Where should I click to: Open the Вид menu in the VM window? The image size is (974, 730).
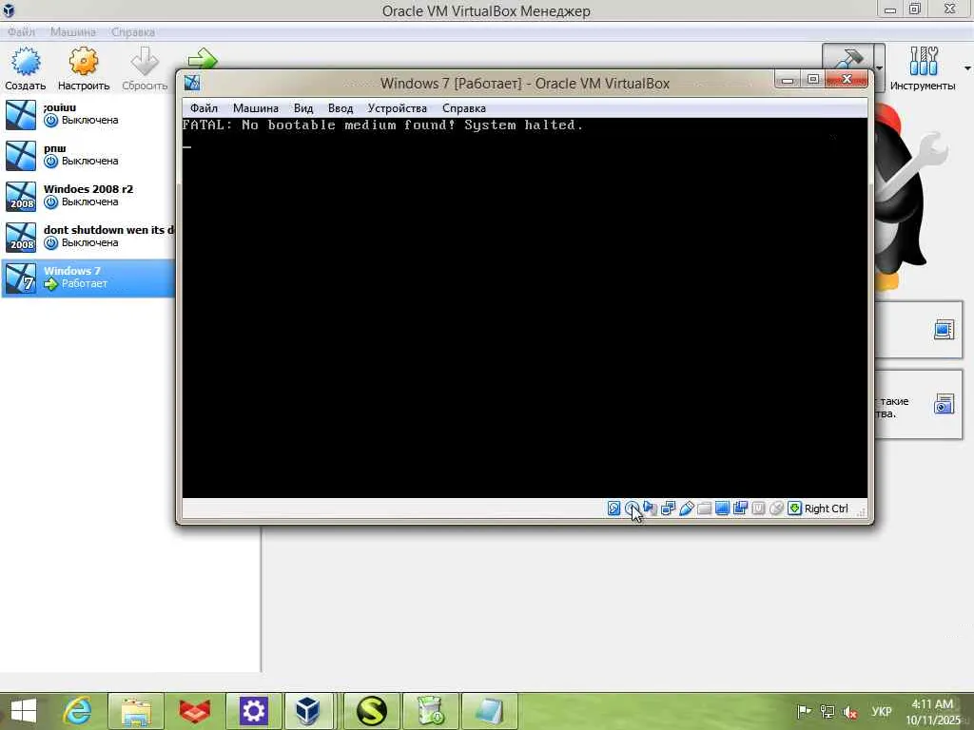303,108
